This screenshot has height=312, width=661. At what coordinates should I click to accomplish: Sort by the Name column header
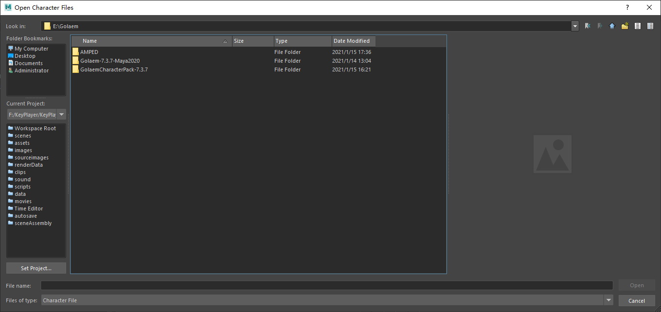(x=151, y=41)
